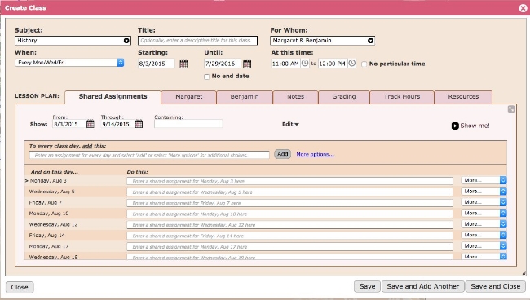Open the Resources tab
The image size is (530, 300).
pyautogui.click(x=463, y=97)
